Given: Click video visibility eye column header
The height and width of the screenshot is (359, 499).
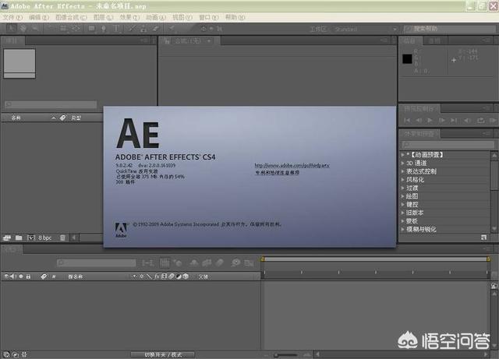Looking at the screenshot, I should 6,276.
